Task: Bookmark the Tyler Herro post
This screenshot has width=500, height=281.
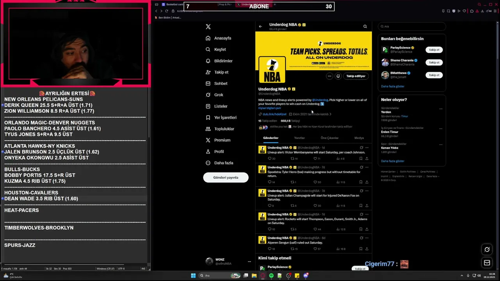Action: pyautogui.click(x=361, y=182)
